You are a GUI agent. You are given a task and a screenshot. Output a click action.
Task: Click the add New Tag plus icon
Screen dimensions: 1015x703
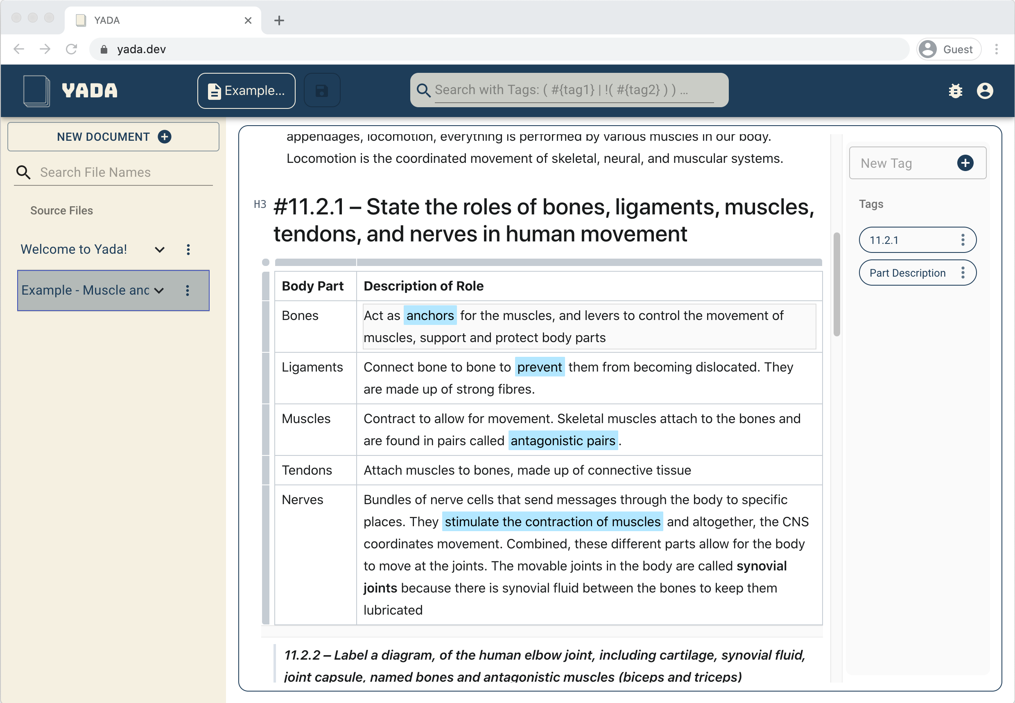pos(965,163)
